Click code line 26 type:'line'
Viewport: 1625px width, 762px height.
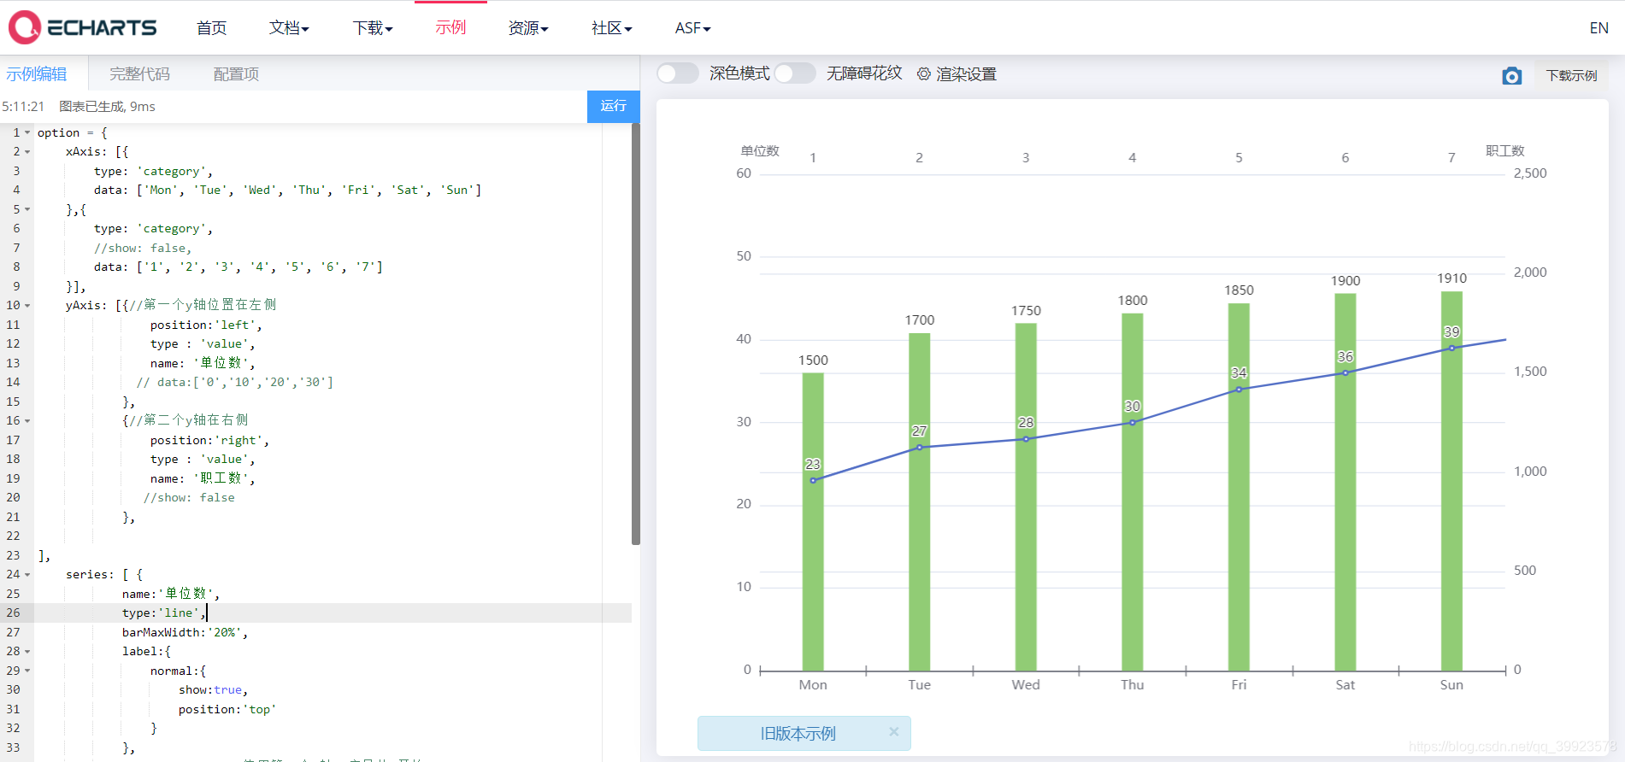164,613
